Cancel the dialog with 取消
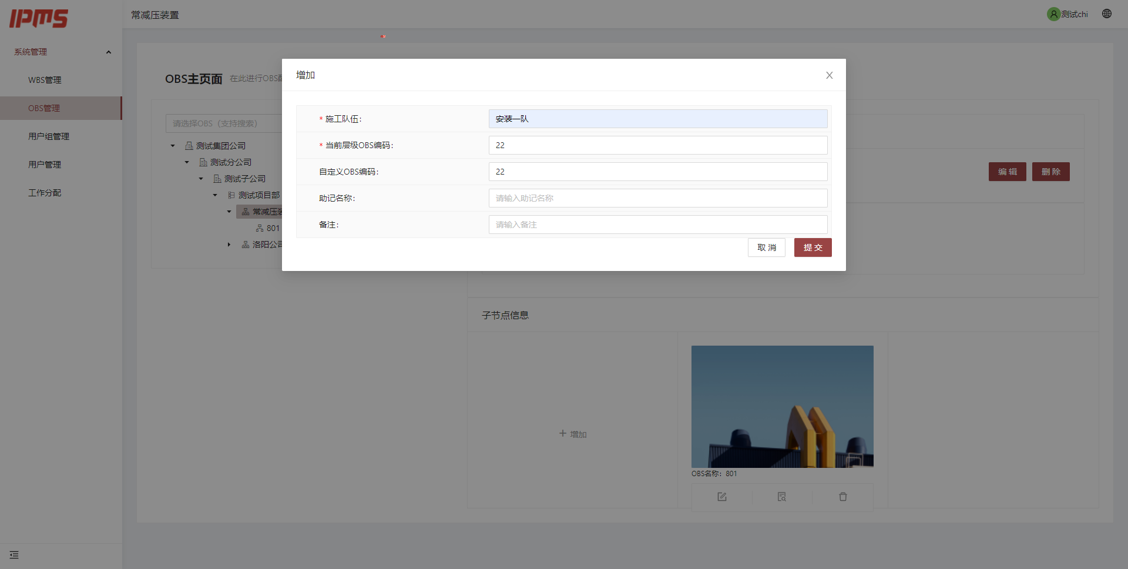The image size is (1128, 569). point(766,247)
